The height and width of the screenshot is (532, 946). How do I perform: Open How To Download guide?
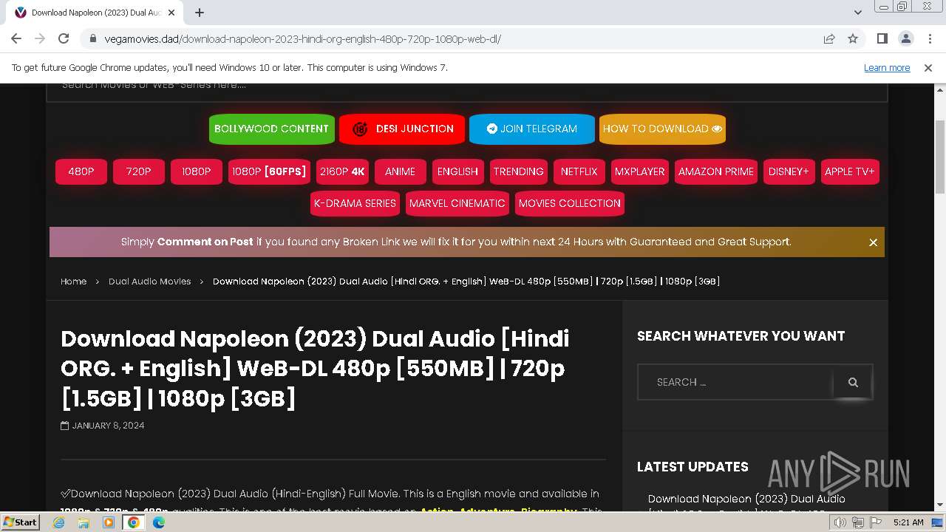pos(662,129)
